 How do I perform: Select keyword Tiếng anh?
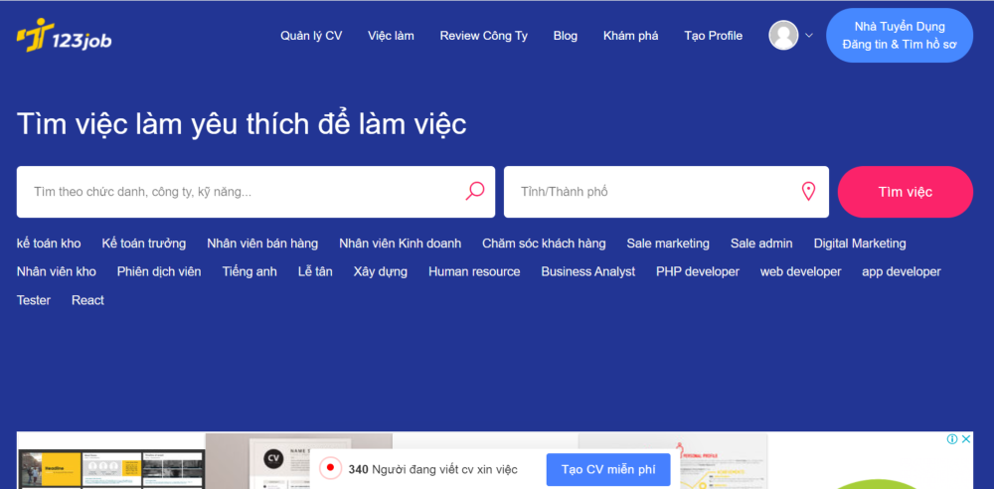click(x=249, y=271)
